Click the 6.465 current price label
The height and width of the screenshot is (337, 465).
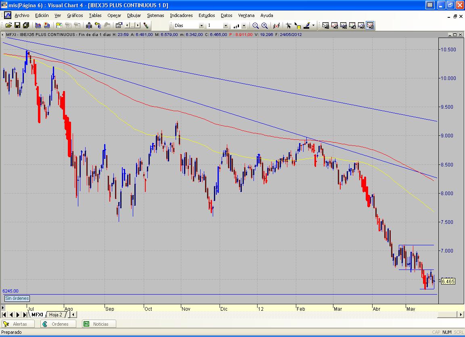pos(448,282)
